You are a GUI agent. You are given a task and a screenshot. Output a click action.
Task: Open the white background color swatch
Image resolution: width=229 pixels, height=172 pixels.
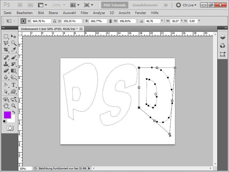pos(13,120)
